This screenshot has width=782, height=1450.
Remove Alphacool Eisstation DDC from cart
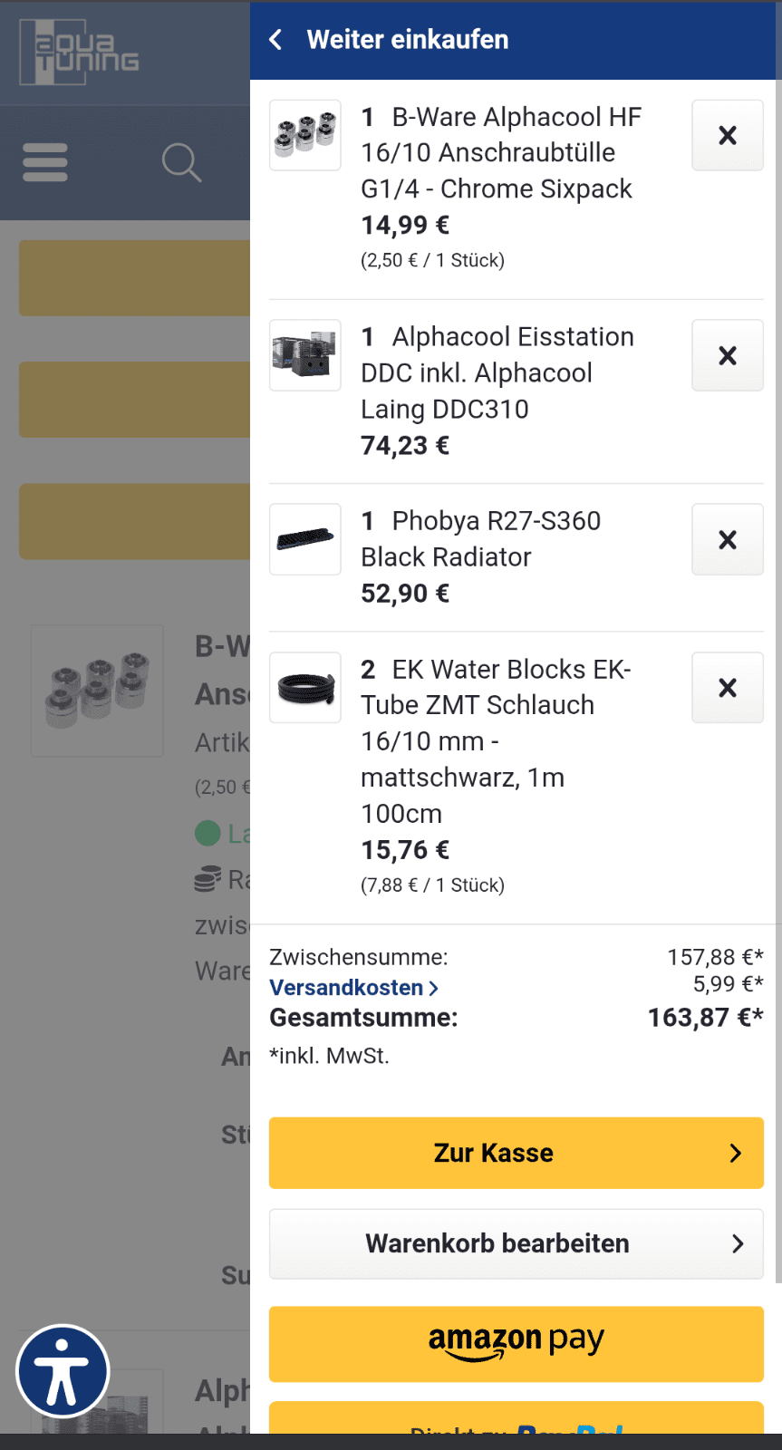[727, 355]
